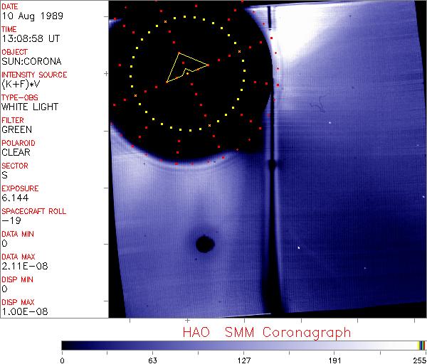Select the time value 13:08:58 UT
Viewport: 427px width, 364px height.
coord(31,38)
